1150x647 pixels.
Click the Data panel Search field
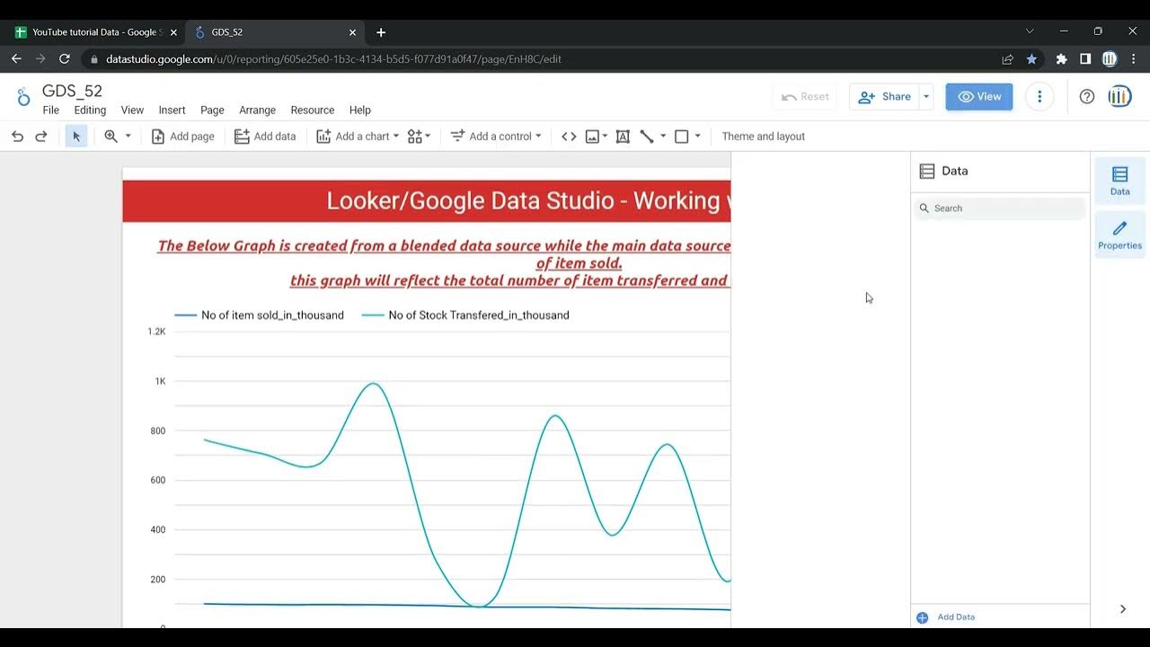click(1000, 208)
